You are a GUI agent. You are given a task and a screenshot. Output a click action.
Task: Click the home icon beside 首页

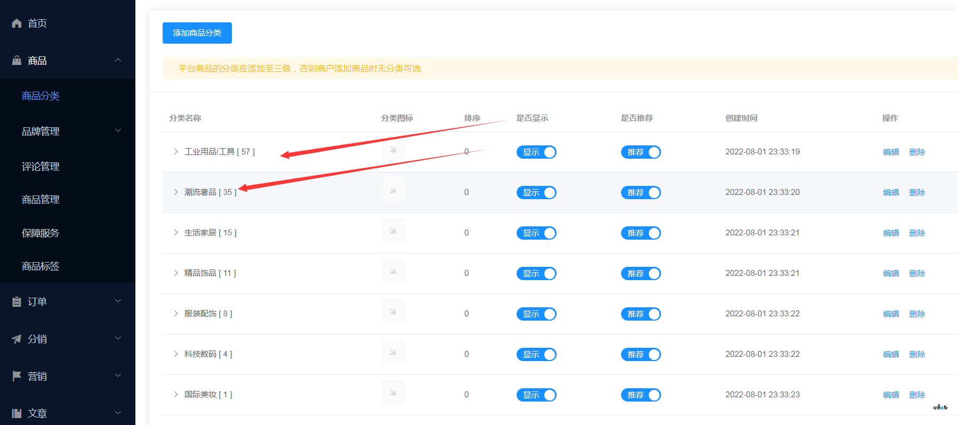point(17,23)
